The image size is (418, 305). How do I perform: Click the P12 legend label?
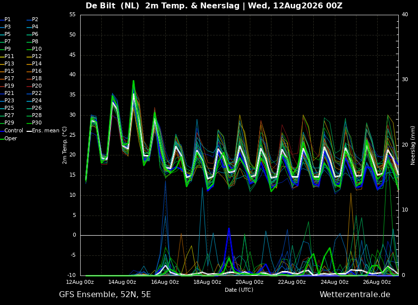tap(36, 56)
